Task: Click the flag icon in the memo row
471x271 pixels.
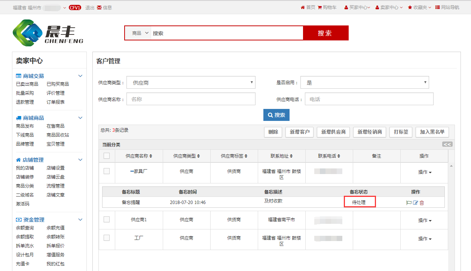Action: pyautogui.click(x=409, y=203)
